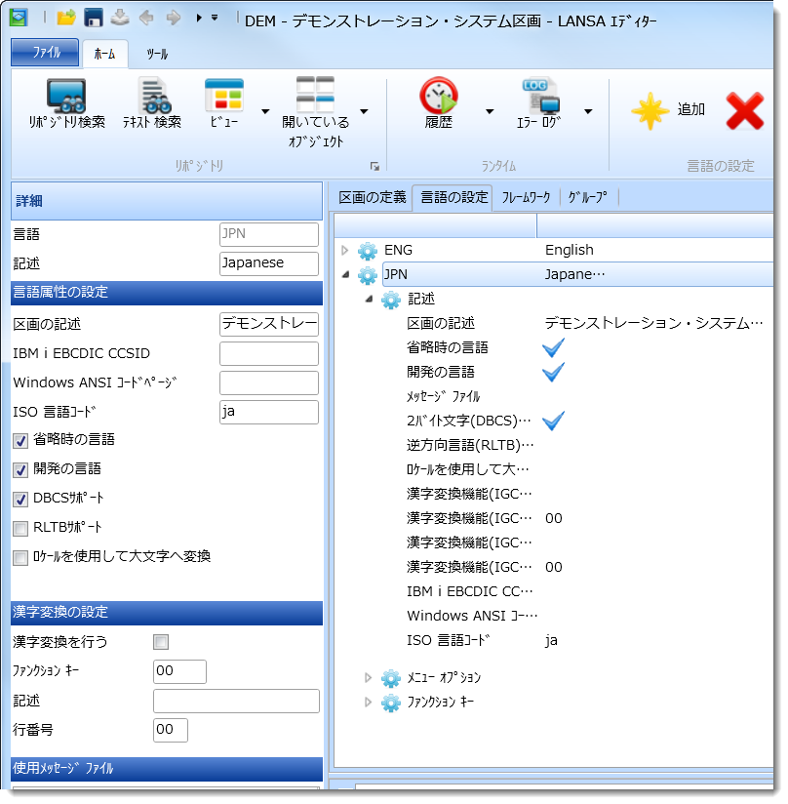This screenshot has height=804, width=788.
Task: Enable ロケールを使用して大文字へ変換 checkbox
Action: point(20,557)
